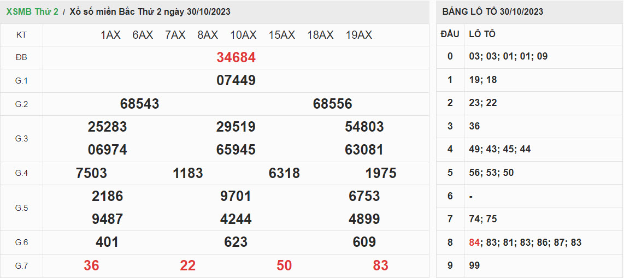Select the 10AX code in the KT row
Screen dimensions: 624x278
point(243,35)
